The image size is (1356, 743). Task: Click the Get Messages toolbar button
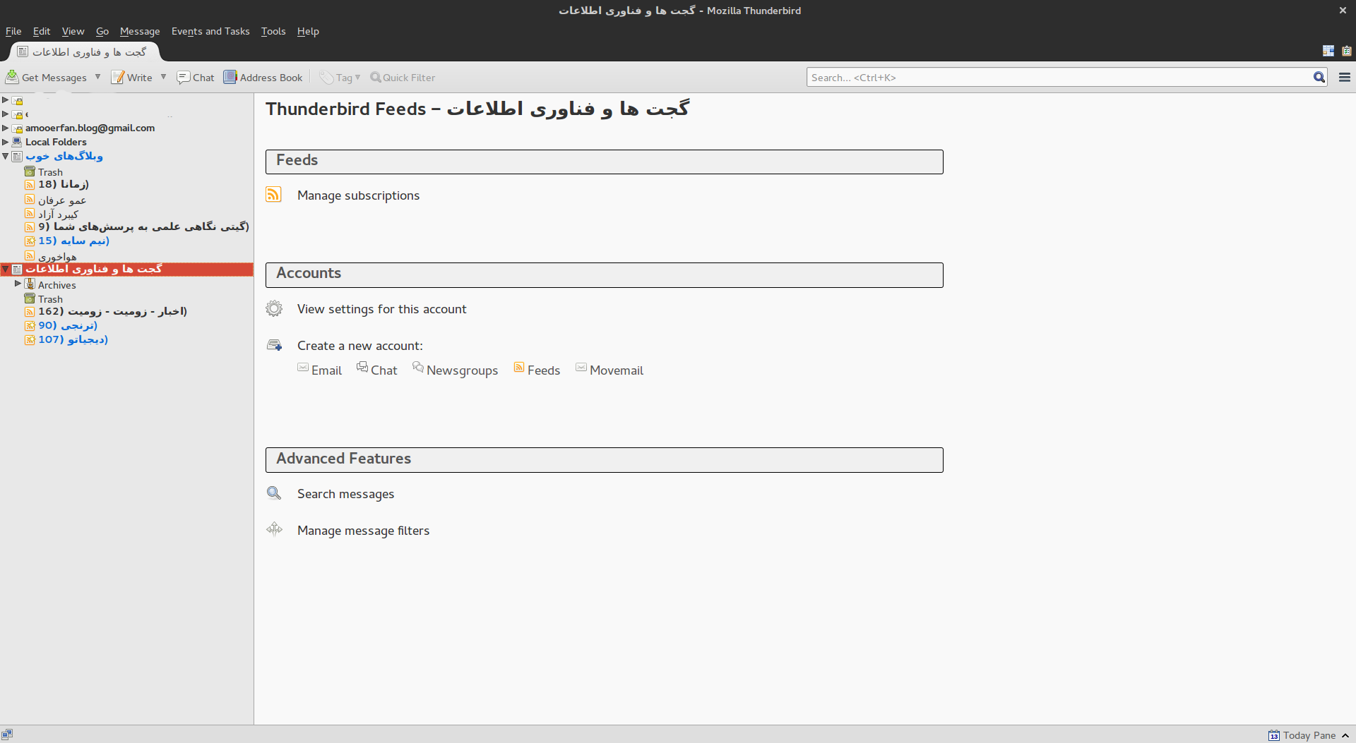tap(47, 78)
